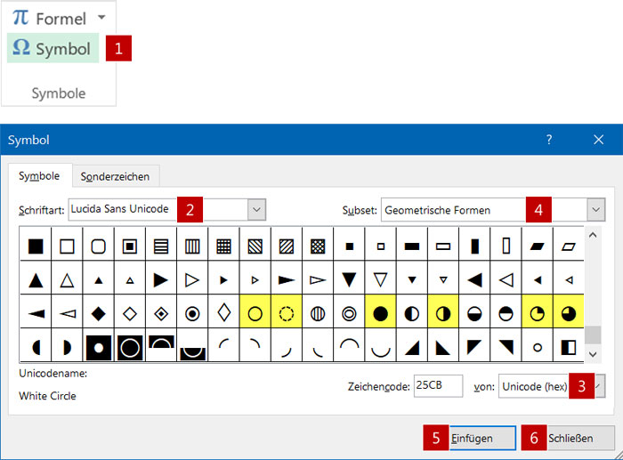This screenshot has width=623, height=460.
Task: Close the Symbol dialog with X
Action: click(598, 140)
